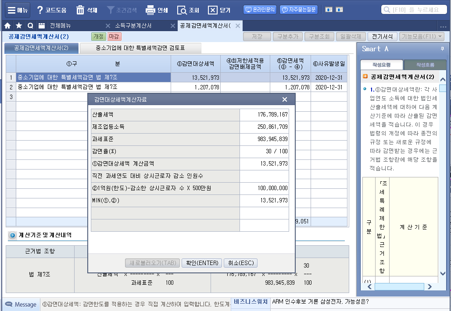Image resolution: width=451 pixels, height=311 pixels.
Task: Click the 계산기준 및 계산내역 arrow icon
Action: coord(12,235)
